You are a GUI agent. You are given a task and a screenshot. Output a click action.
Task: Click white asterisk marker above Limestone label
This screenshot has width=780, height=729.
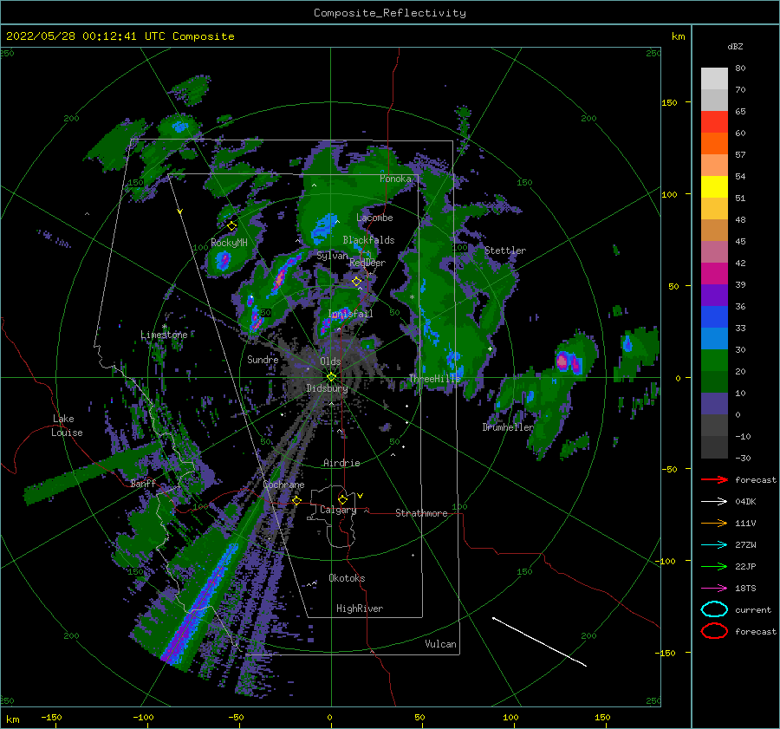[x=164, y=327]
